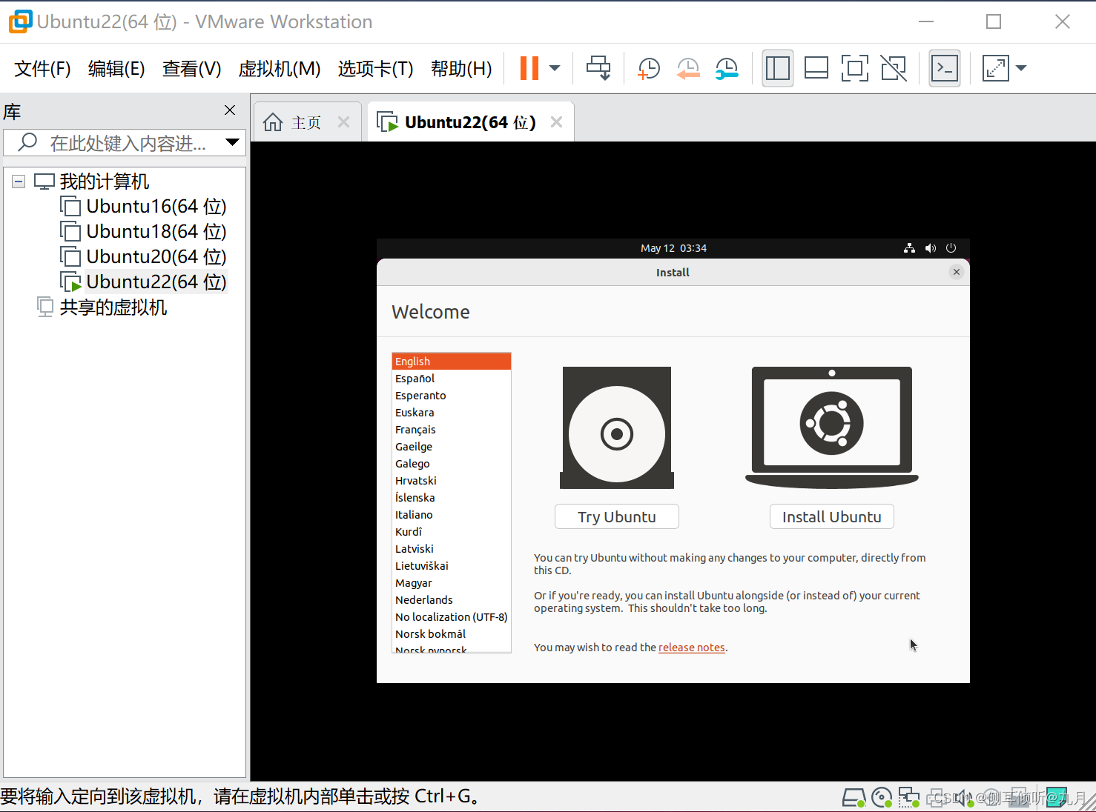This screenshot has width=1096, height=812.
Task: Click the CD disc image above Try Ubuntu
Action: pyautogui.click(x=617, y=427)
